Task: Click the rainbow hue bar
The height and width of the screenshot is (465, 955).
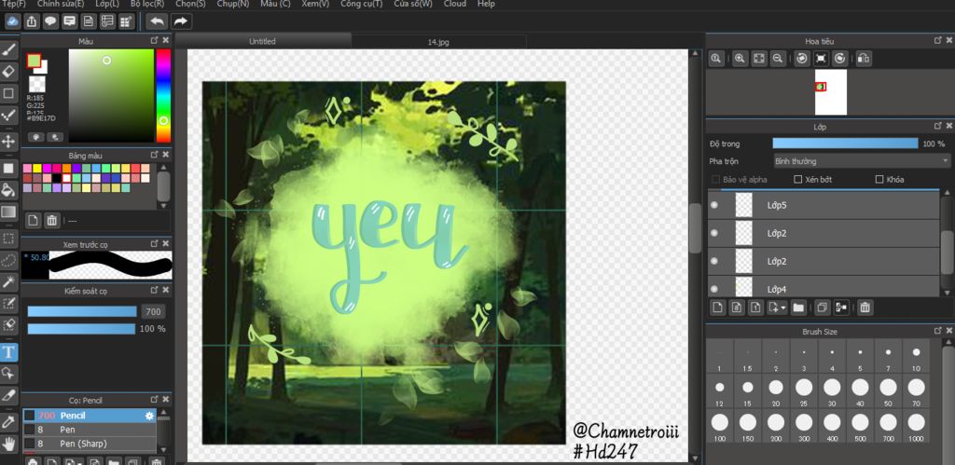Action: [163, 96]
